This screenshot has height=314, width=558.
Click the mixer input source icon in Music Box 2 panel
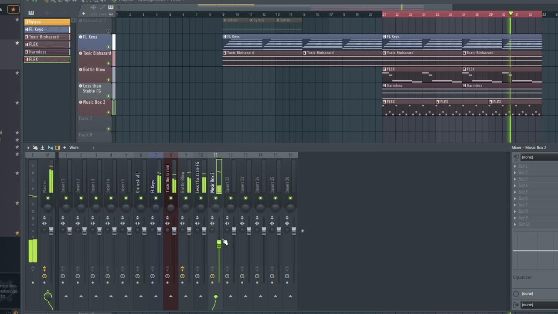(x=516, y=157)
